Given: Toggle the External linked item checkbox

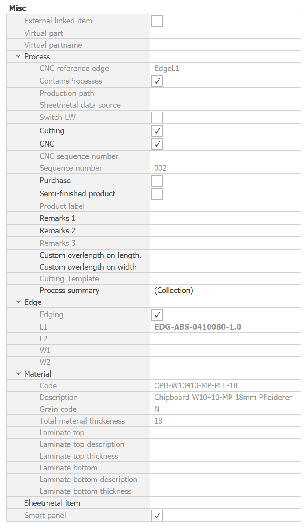Looking at the screenshot, I should click(157, 21).
